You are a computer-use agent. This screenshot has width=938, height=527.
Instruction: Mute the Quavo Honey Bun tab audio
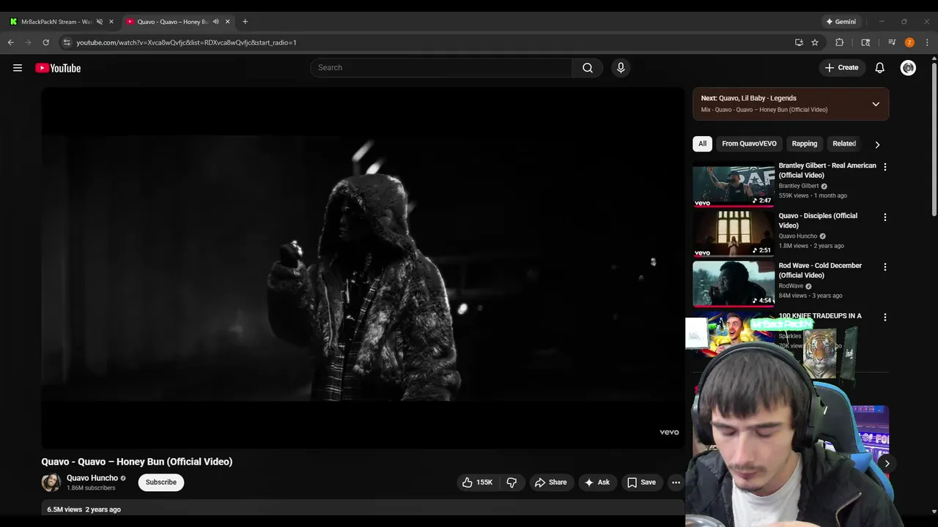215,21
